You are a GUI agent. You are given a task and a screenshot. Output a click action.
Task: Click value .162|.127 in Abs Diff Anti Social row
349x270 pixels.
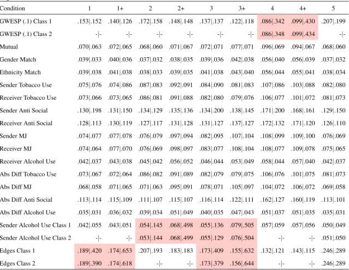pyautogui.click(x=272, y=200)
